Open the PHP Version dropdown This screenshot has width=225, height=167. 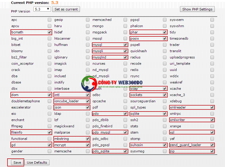42,9
